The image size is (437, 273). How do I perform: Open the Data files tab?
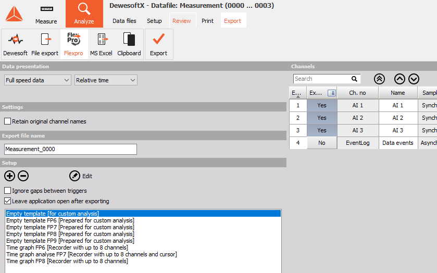pyautogui.click(x=124, y=21)
